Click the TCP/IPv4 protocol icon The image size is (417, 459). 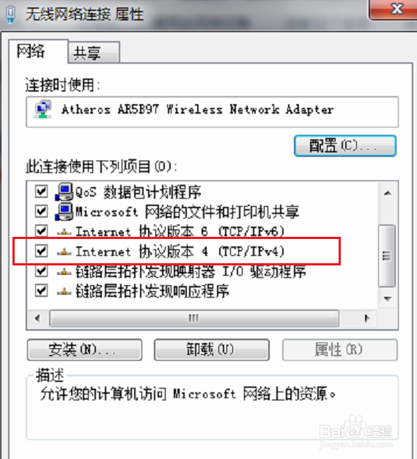coord(64,251)
